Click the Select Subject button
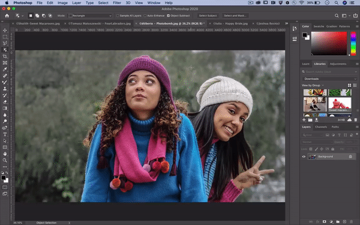 click(x=208, y=16)
